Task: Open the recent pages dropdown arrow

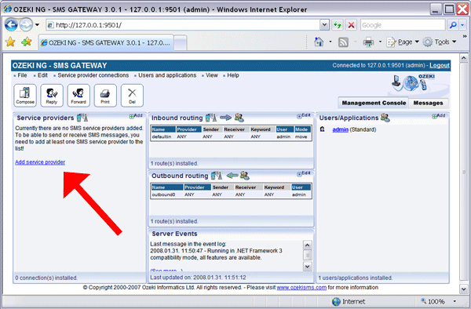Action: point(37,25)
